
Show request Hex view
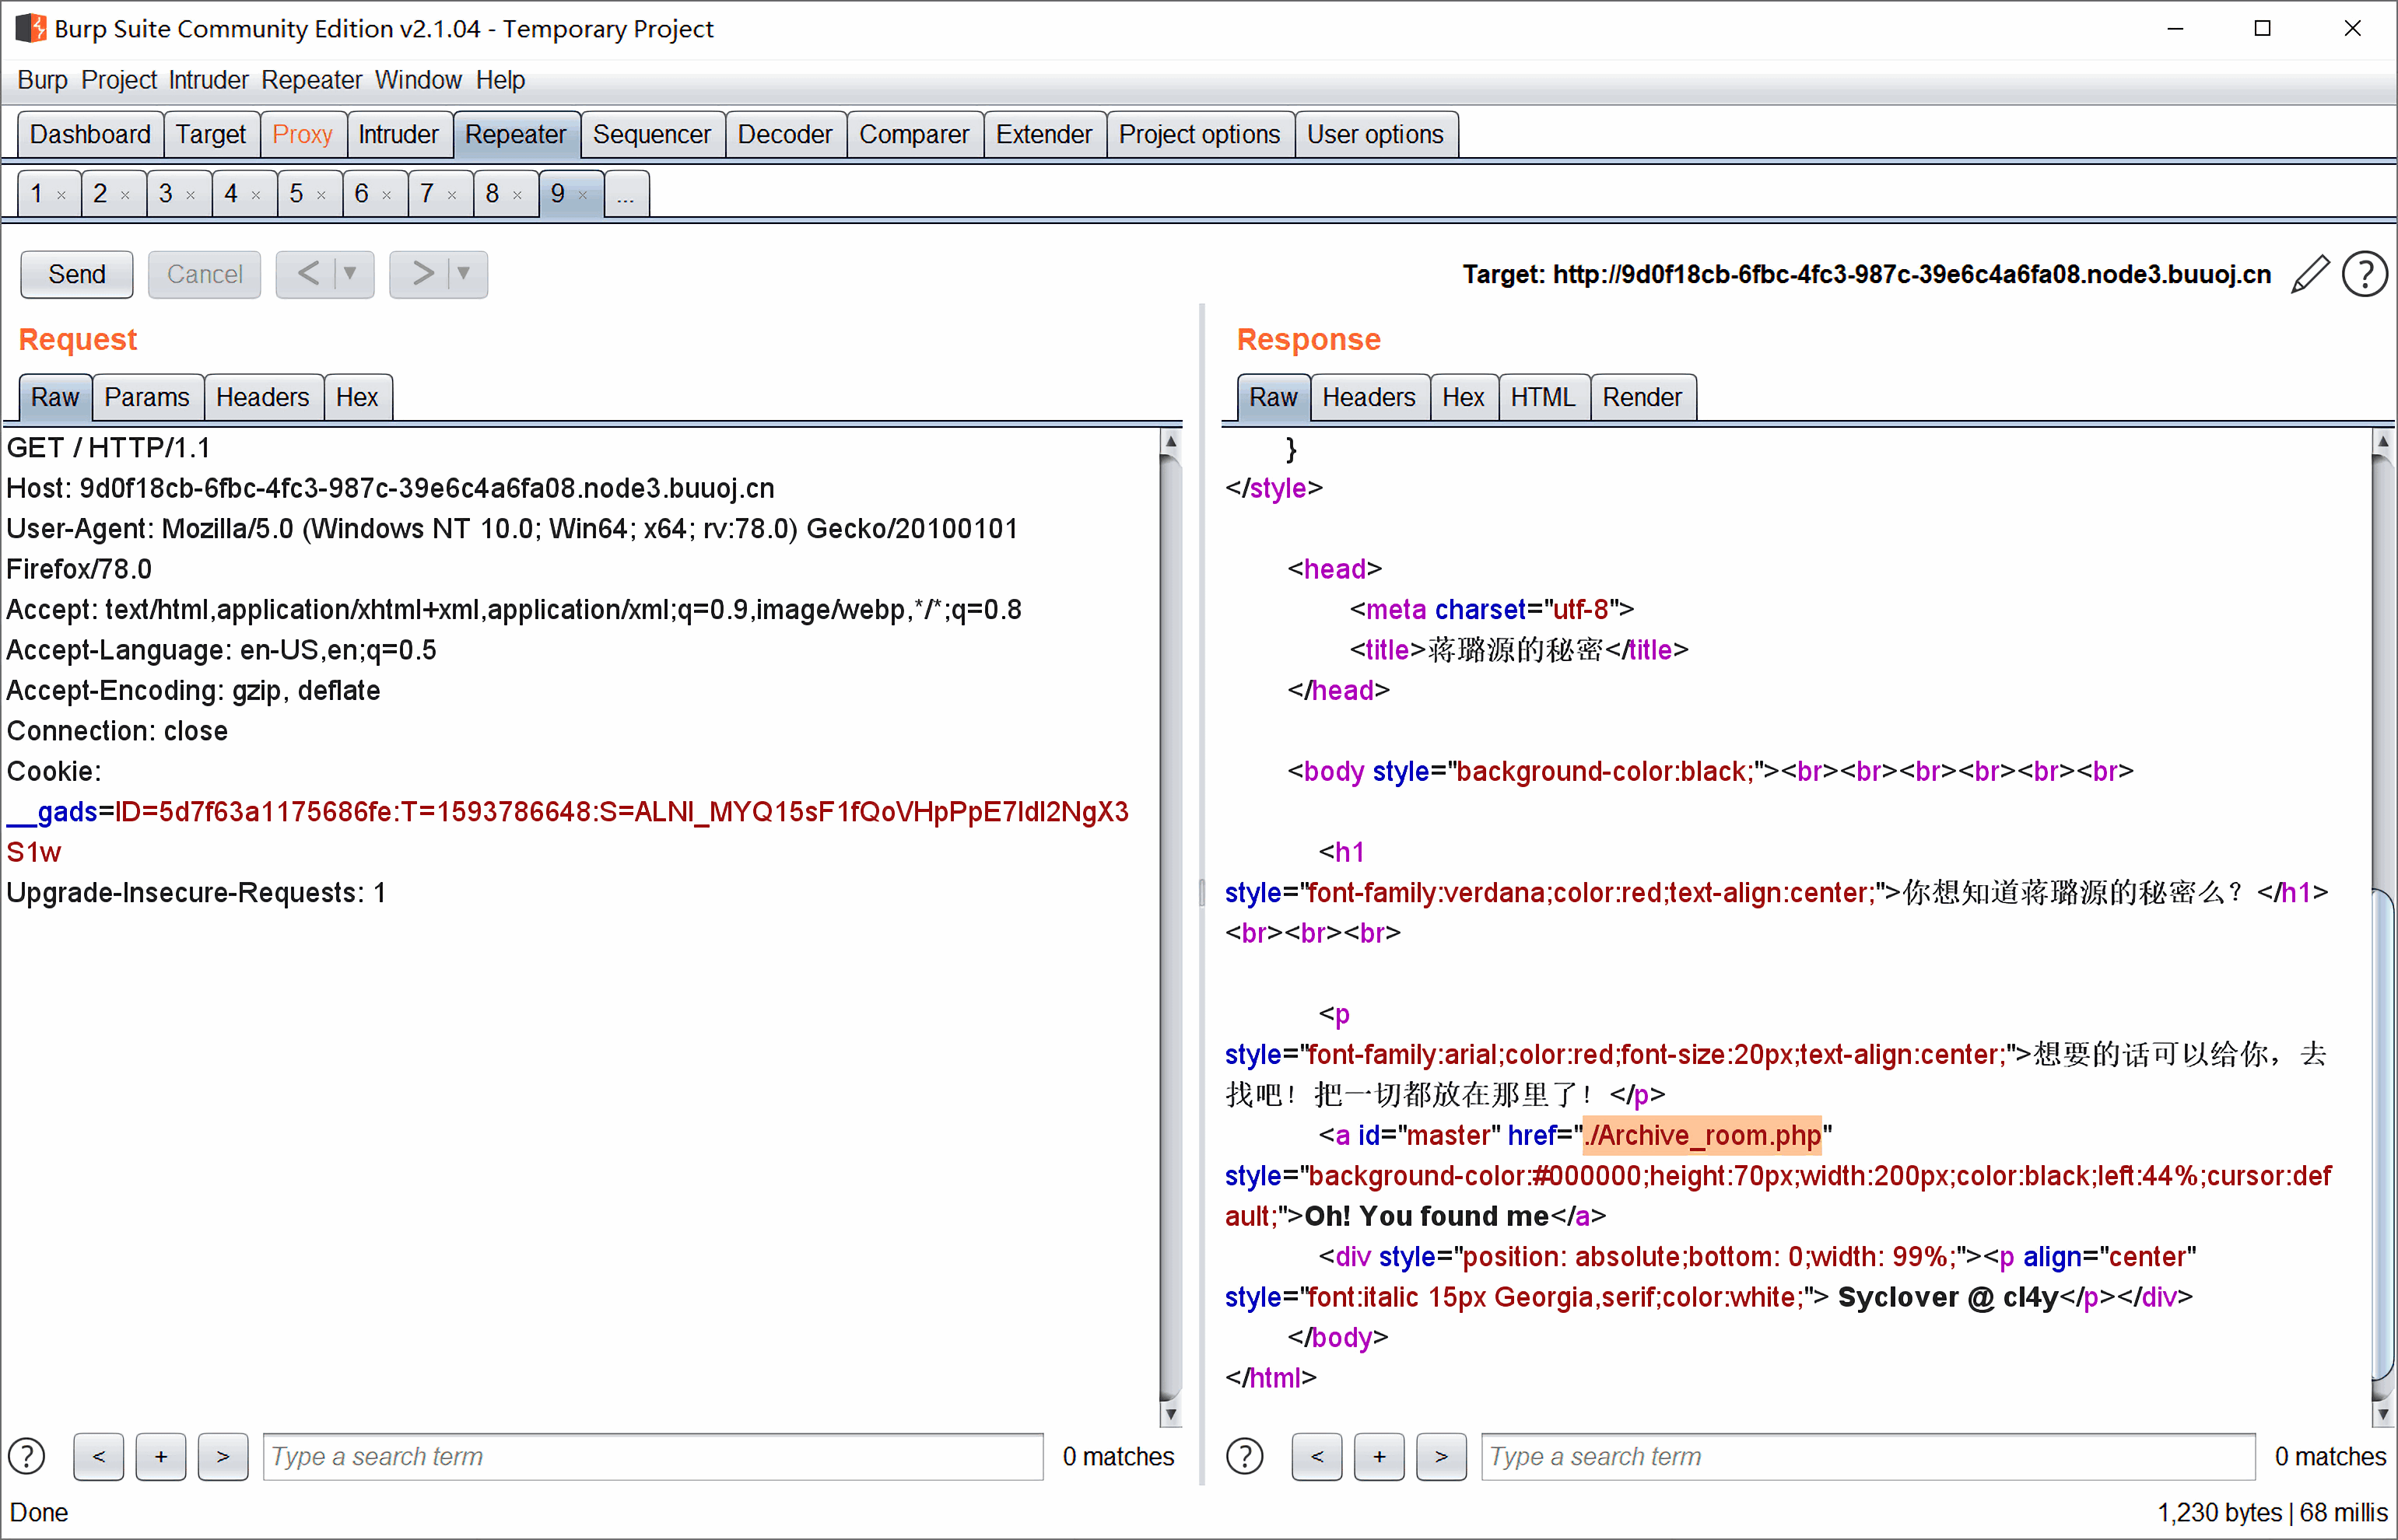coord(357,398)
